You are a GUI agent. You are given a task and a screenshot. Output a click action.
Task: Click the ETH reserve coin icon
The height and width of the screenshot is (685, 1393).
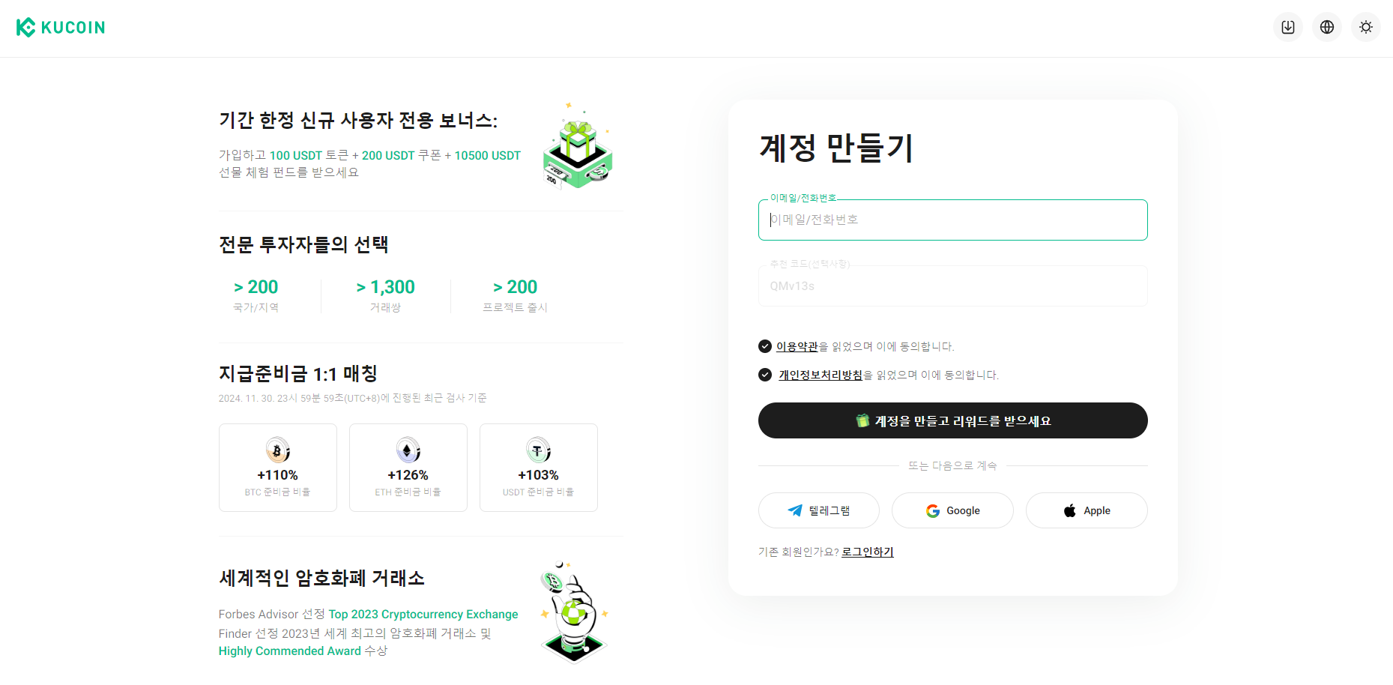pos(408,450)
